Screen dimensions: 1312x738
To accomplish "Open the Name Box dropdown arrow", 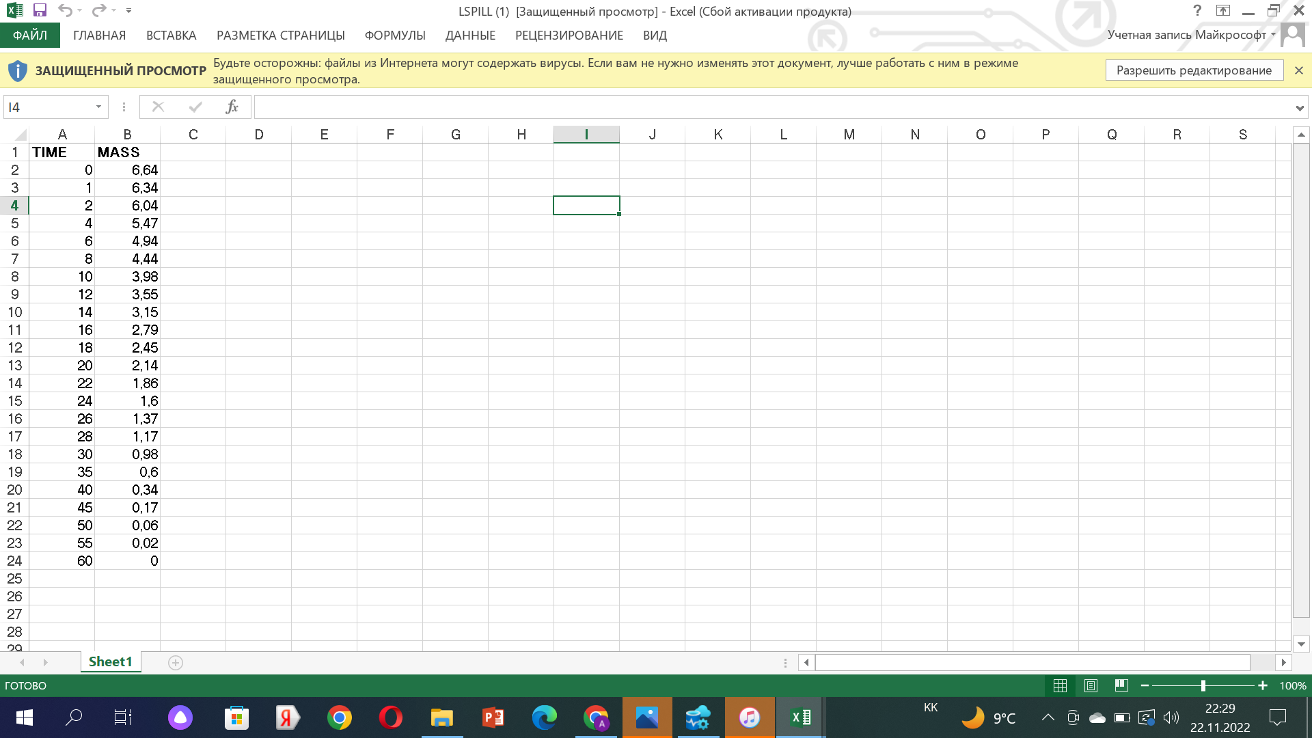I will [x=98, y=107].
